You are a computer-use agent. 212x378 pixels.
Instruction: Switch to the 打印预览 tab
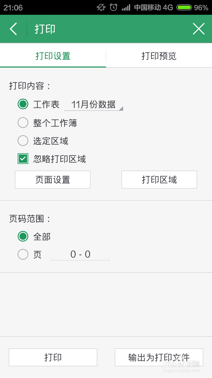[159, 56]
